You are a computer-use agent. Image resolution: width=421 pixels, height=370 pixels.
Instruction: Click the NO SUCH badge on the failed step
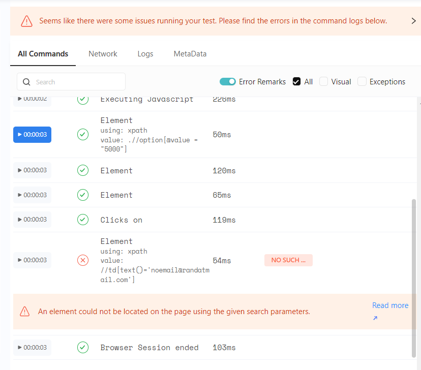pos(288,260)
